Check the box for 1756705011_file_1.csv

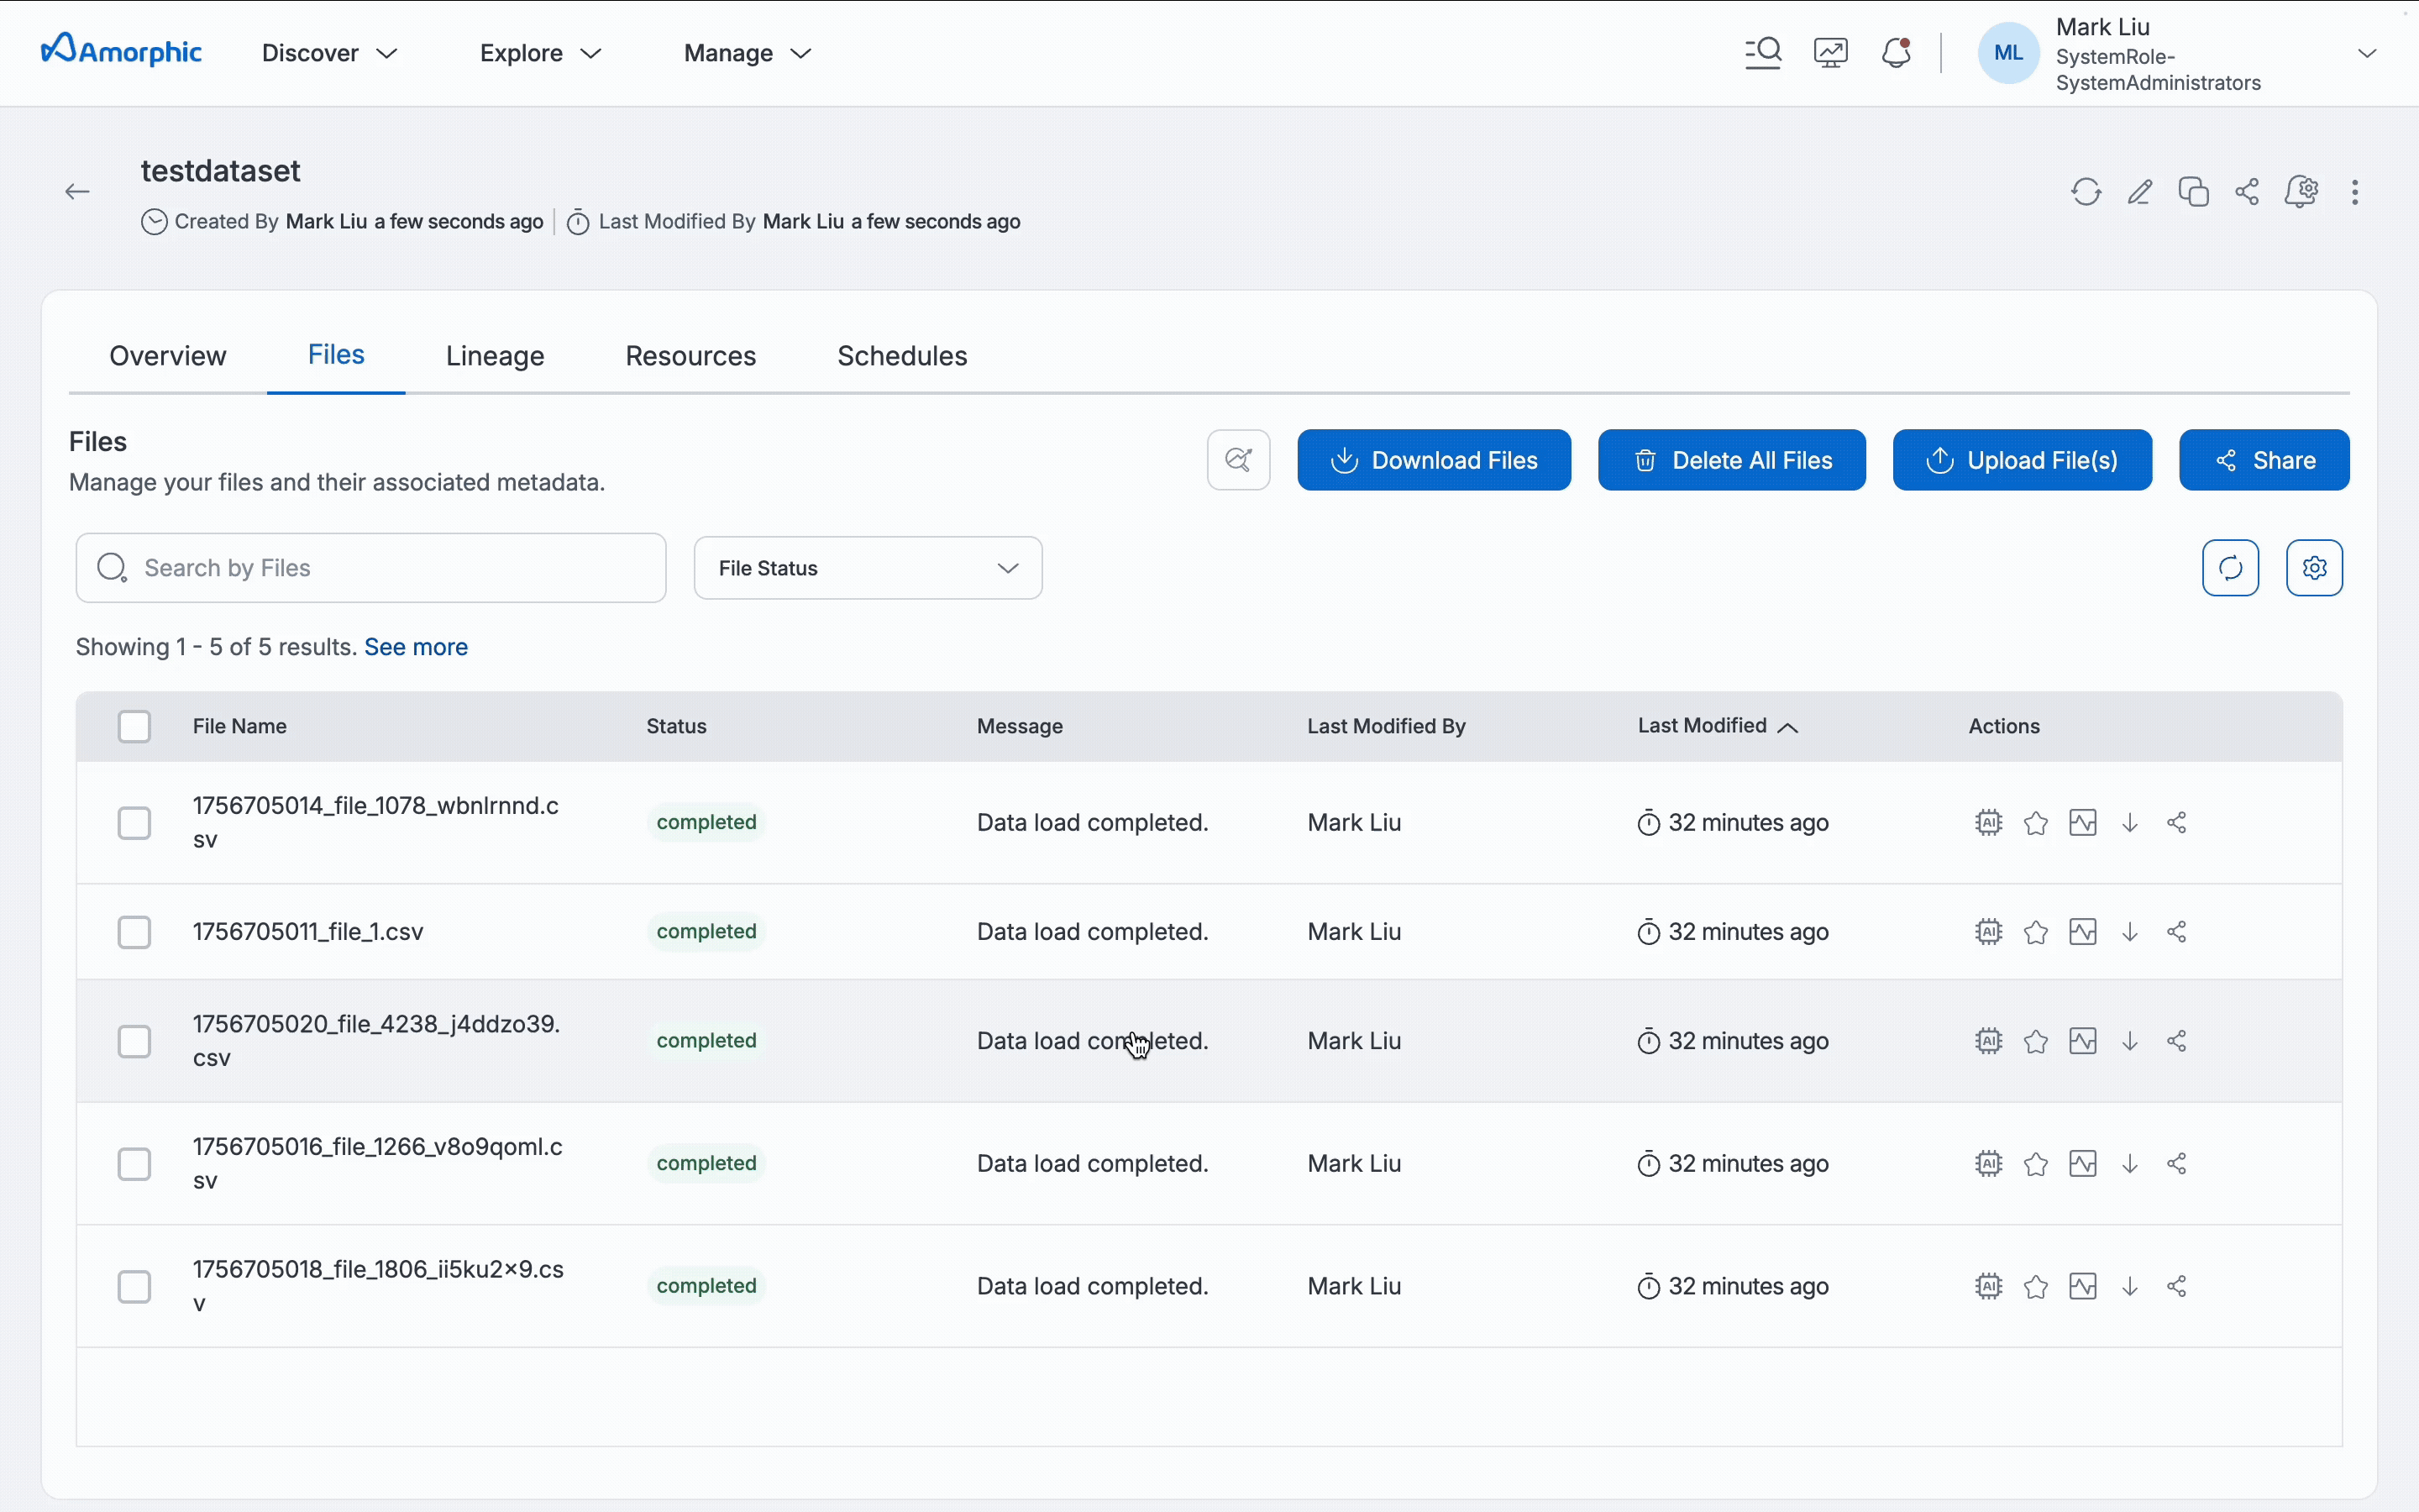134,932
